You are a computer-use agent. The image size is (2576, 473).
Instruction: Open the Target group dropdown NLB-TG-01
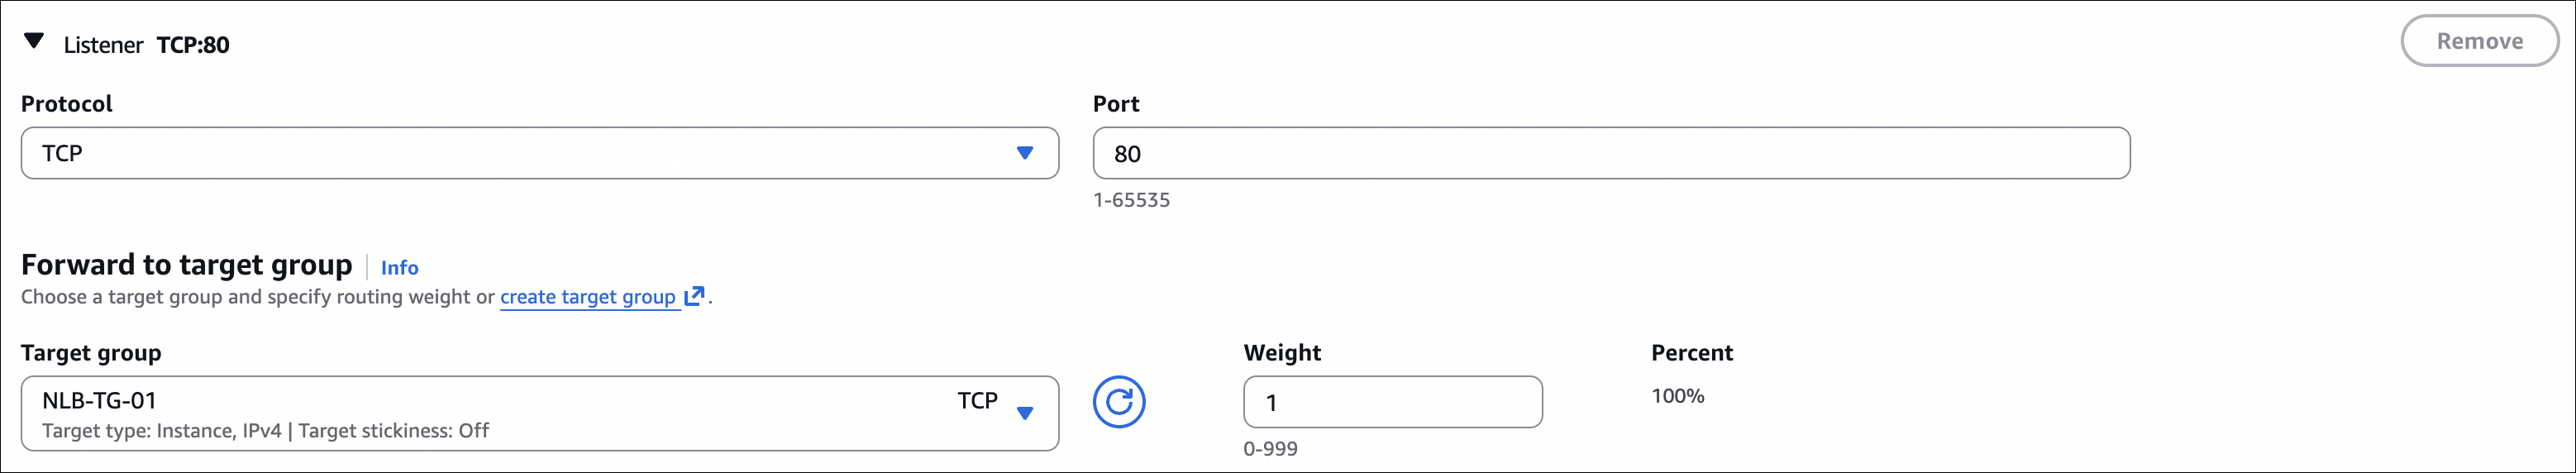(x=539, y=413)
